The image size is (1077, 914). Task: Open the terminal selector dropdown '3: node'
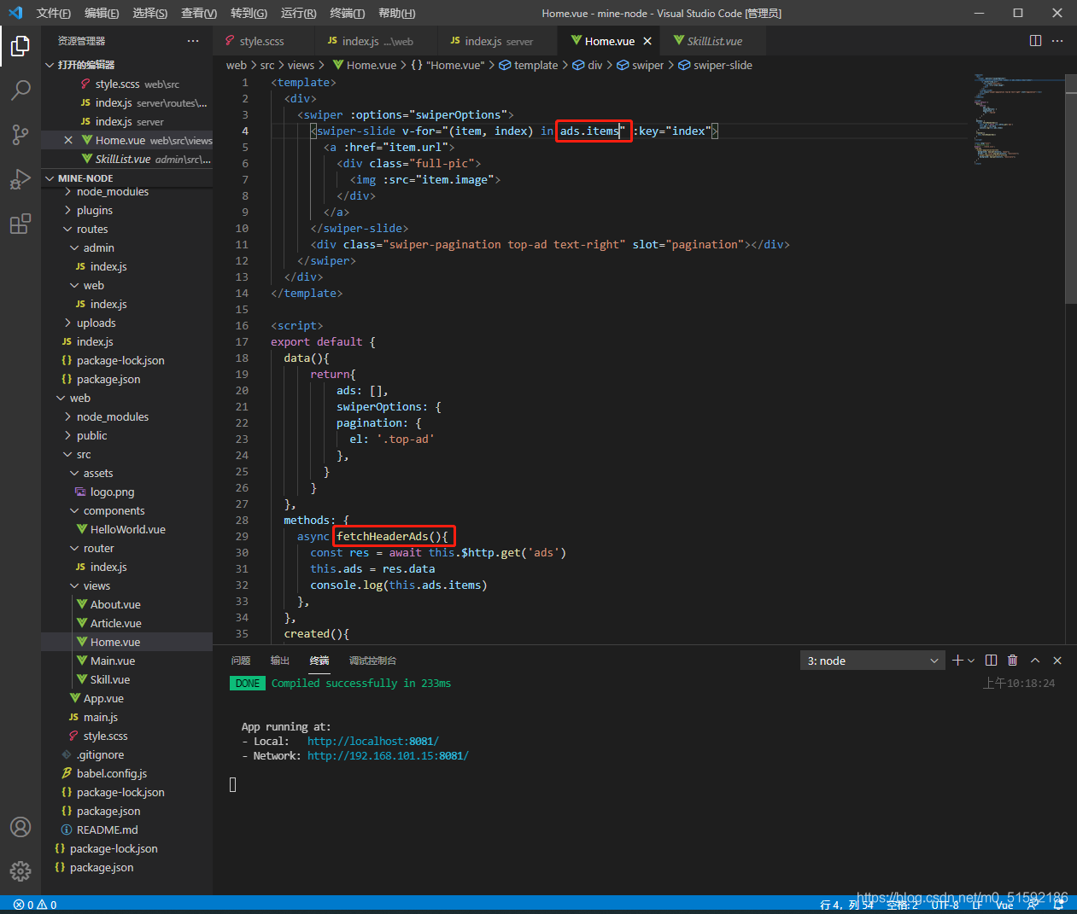point(873,661)
